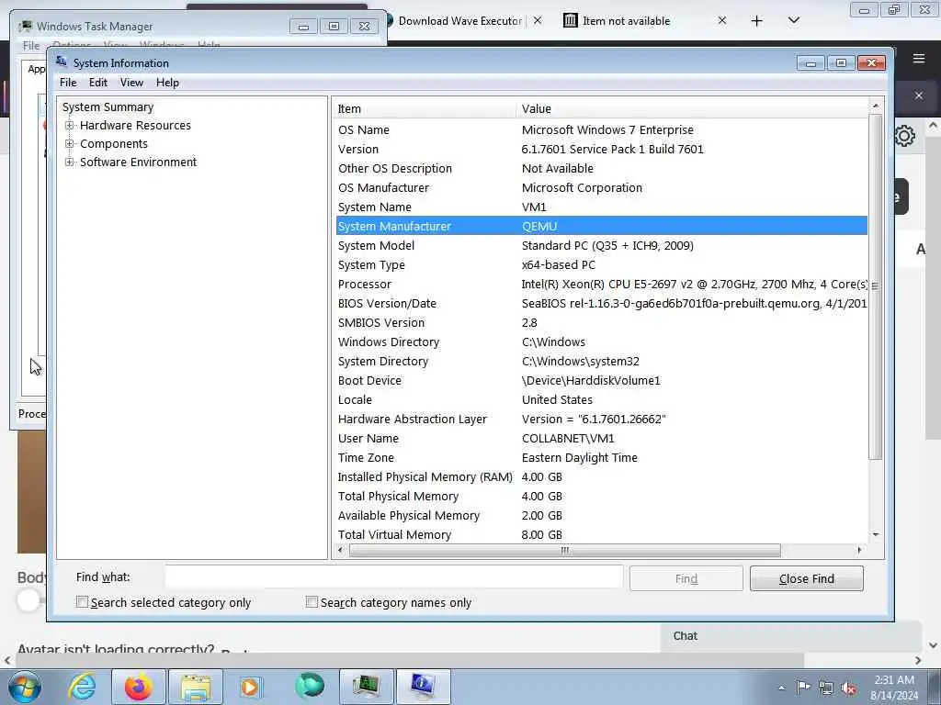Select the Time Zone row
Screen dimensions: 941x705
[602, 457]
